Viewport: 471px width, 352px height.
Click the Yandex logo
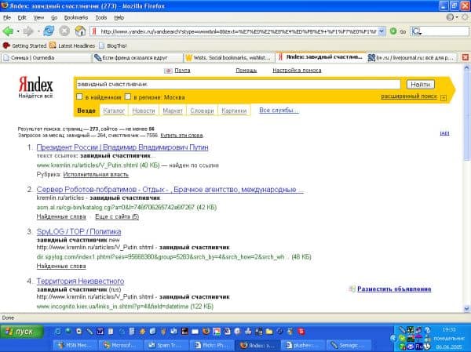pos(36,85)
